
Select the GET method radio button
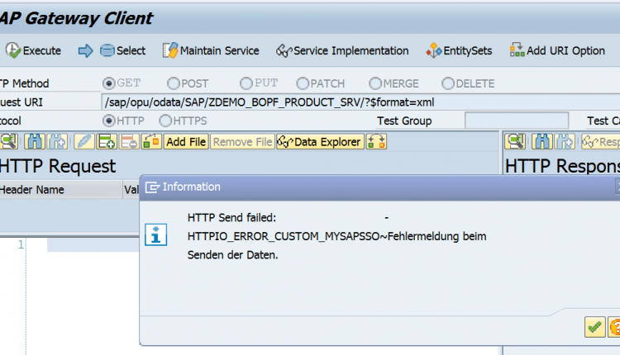point(109,83)
